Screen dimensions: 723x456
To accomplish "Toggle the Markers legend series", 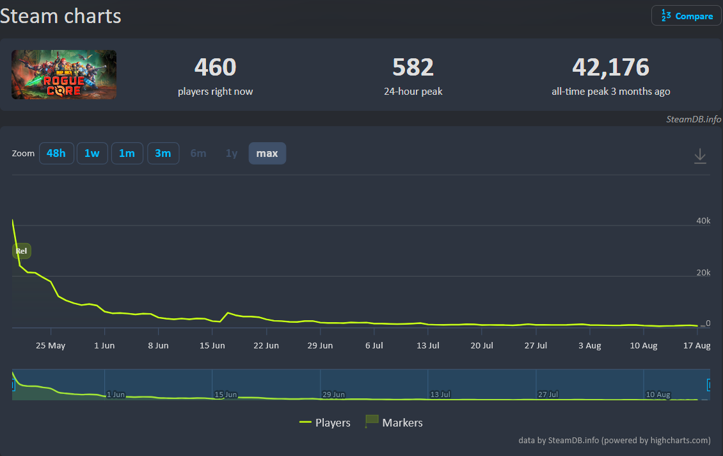I will click(393, 422).
